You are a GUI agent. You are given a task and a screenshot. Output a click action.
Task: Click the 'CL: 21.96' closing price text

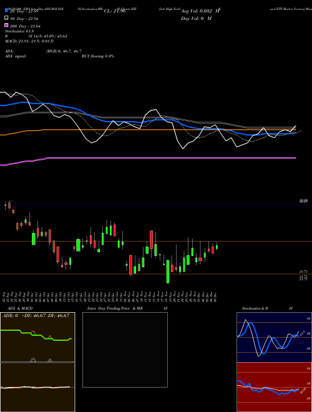115,11
